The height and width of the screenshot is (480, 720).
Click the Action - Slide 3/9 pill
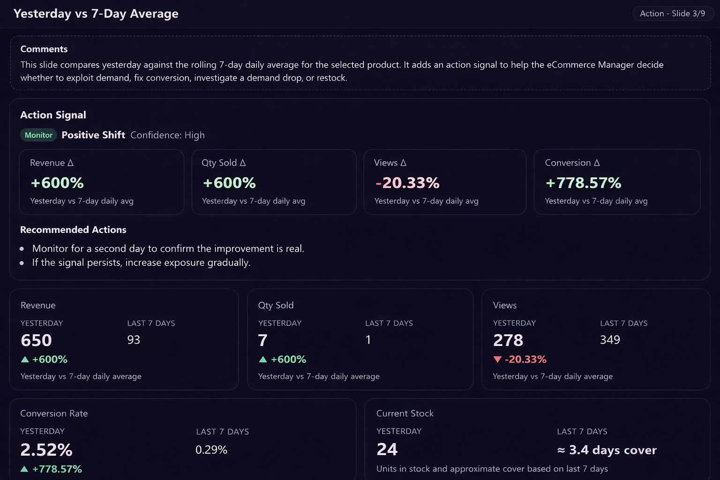tap(673, 14)
